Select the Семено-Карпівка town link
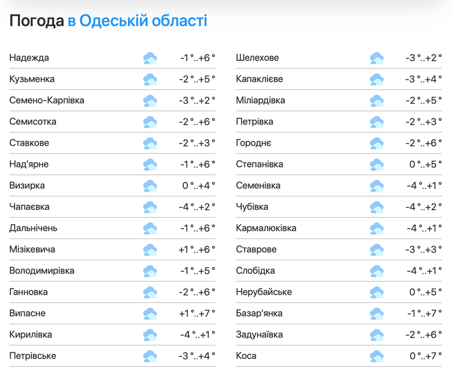Screen dimensions: 452x373 coord(47,101)
